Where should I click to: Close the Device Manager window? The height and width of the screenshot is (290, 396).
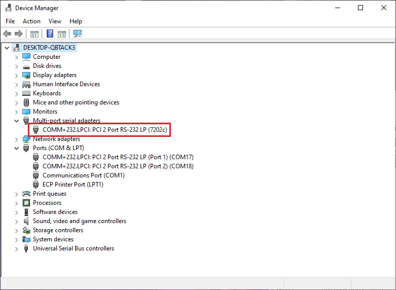point(384,8)
